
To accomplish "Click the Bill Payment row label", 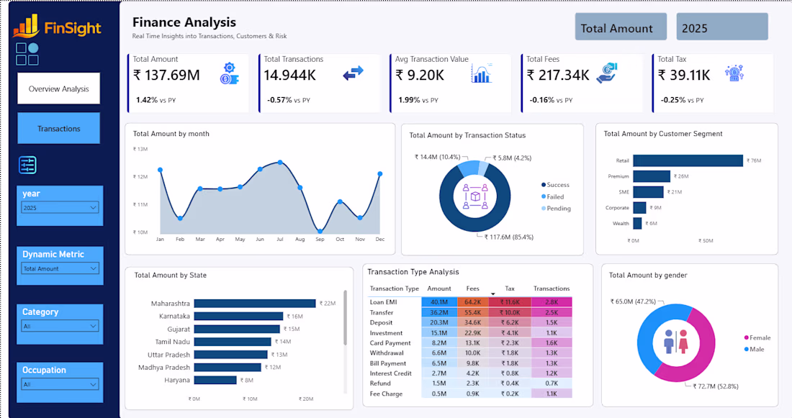I will coord(388,363).
